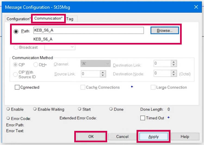Click the Done Length value 0
Image resolution: width=204 pixels, height=145 pixels.
coord(169,109)
